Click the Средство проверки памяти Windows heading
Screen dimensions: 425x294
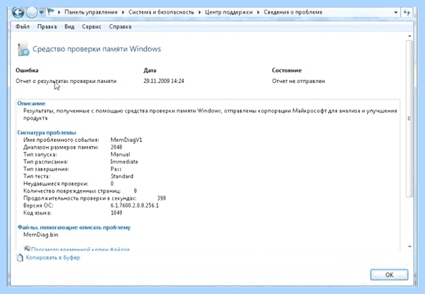tap(97, 49)
